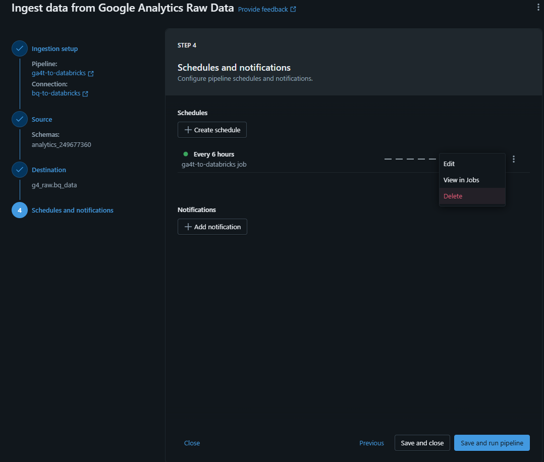The image size is (544, 462).
Task: Click the plus icon in Add notification button
Action: pyautogui.click(x=188, y=227)
